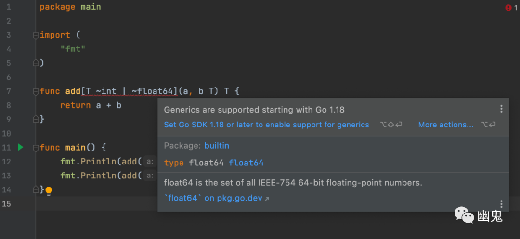
Task: Click the import block closing fold marker
Action: coord(35,63)
